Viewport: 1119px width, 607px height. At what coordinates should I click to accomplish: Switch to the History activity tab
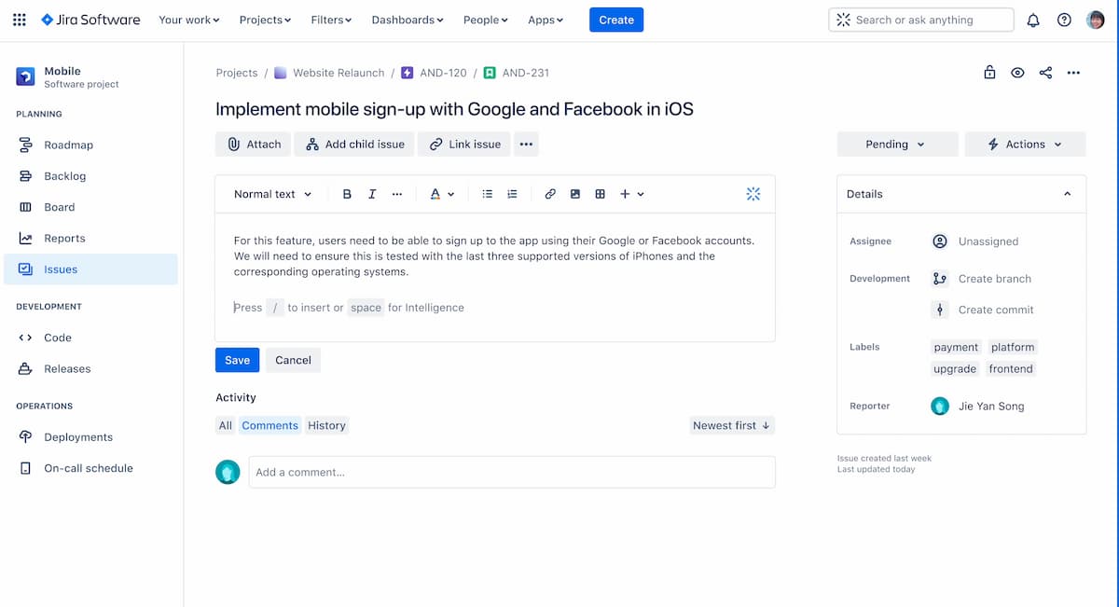[x=326, y=425]
